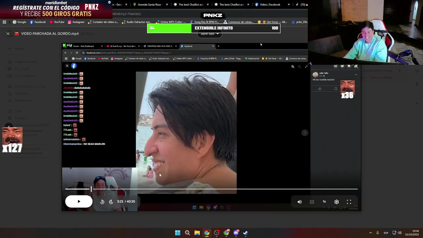The width and height of the screenshot is (423, 238).
Task: Rewind the video ten seconds
Action: (x=102, y=202)
